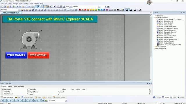Screen dimensions: 186x104
Task: Click the STOP MOTOR1 button
Action: pos(38,55)
